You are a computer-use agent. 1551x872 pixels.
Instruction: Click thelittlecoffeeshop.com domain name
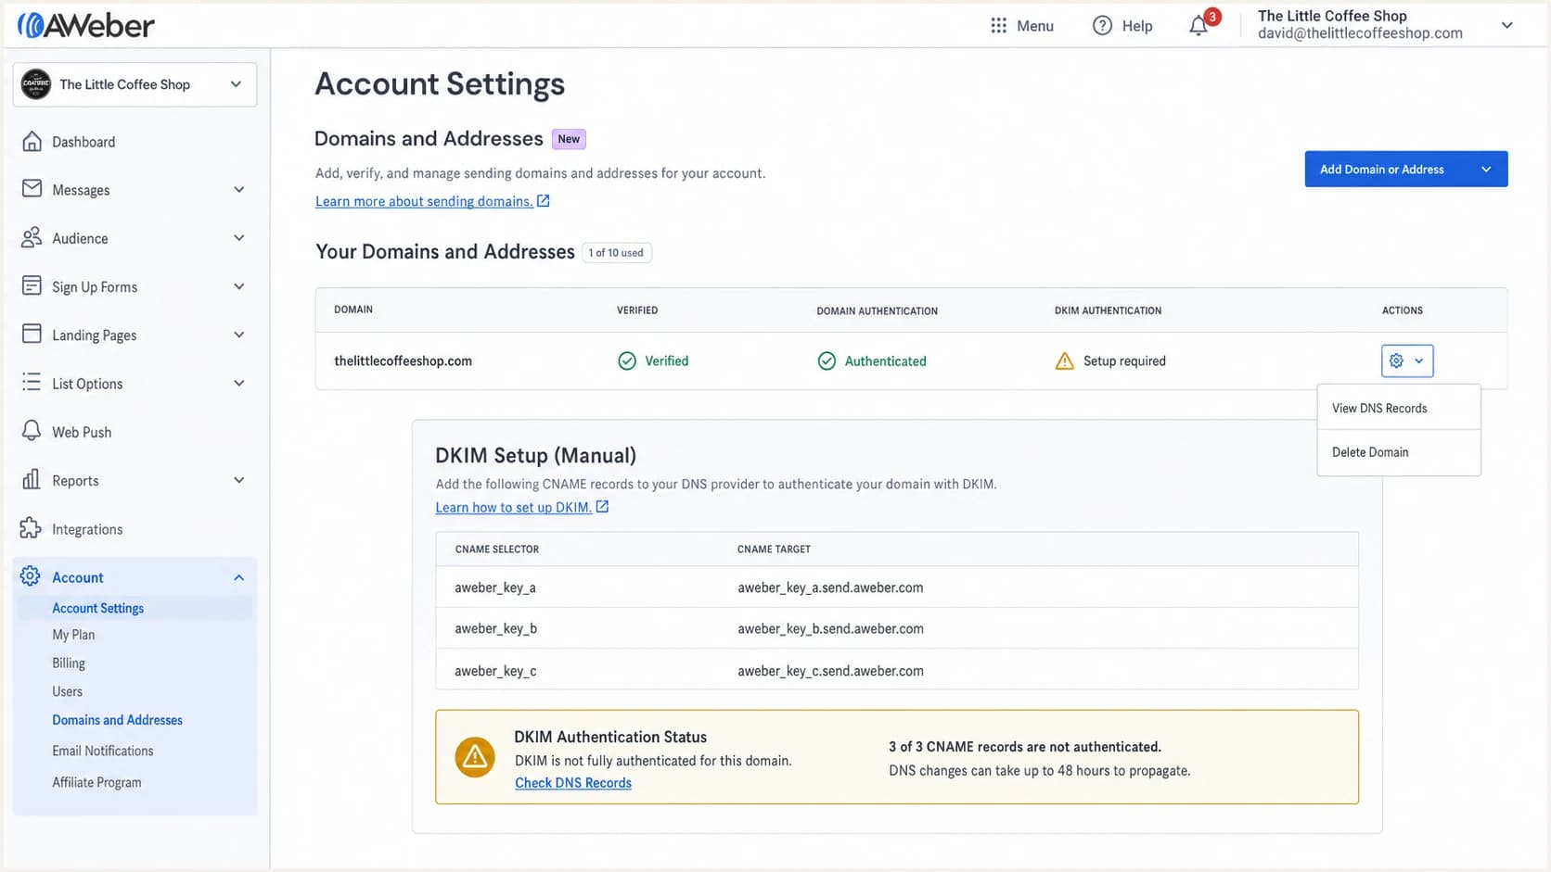pyautogui.click(x=403, y=360)
